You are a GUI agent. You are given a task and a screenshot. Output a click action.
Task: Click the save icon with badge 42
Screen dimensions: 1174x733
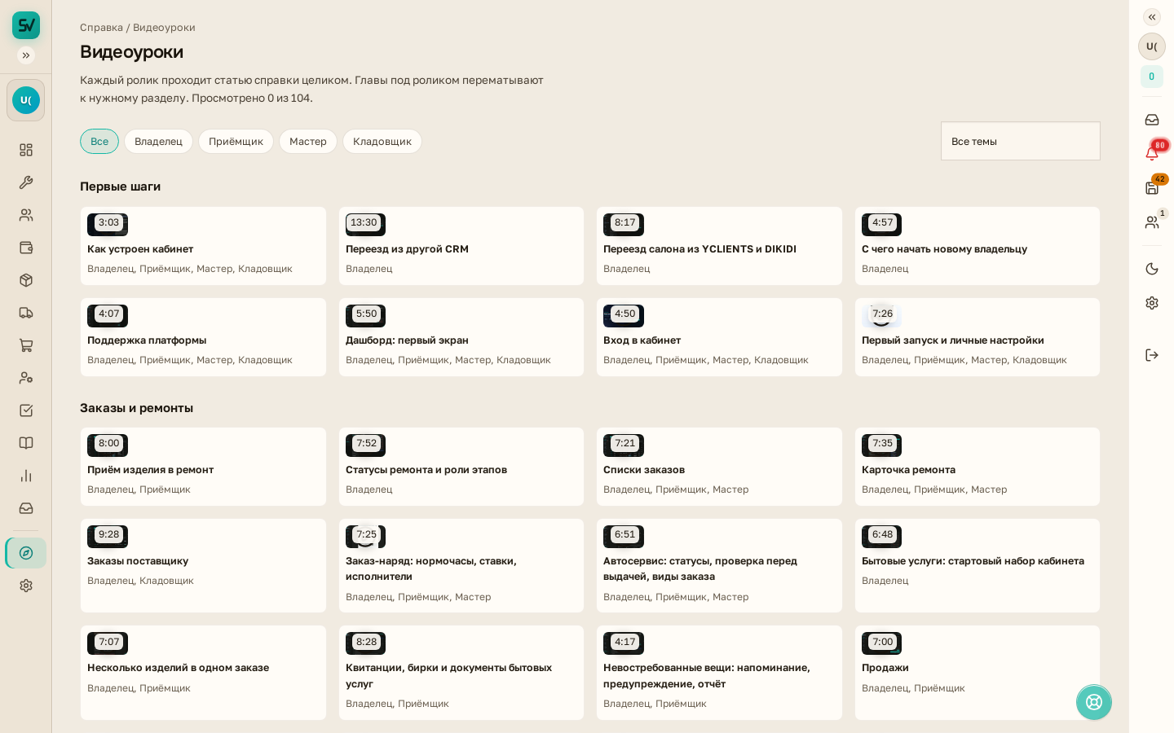coord(1152,187)
